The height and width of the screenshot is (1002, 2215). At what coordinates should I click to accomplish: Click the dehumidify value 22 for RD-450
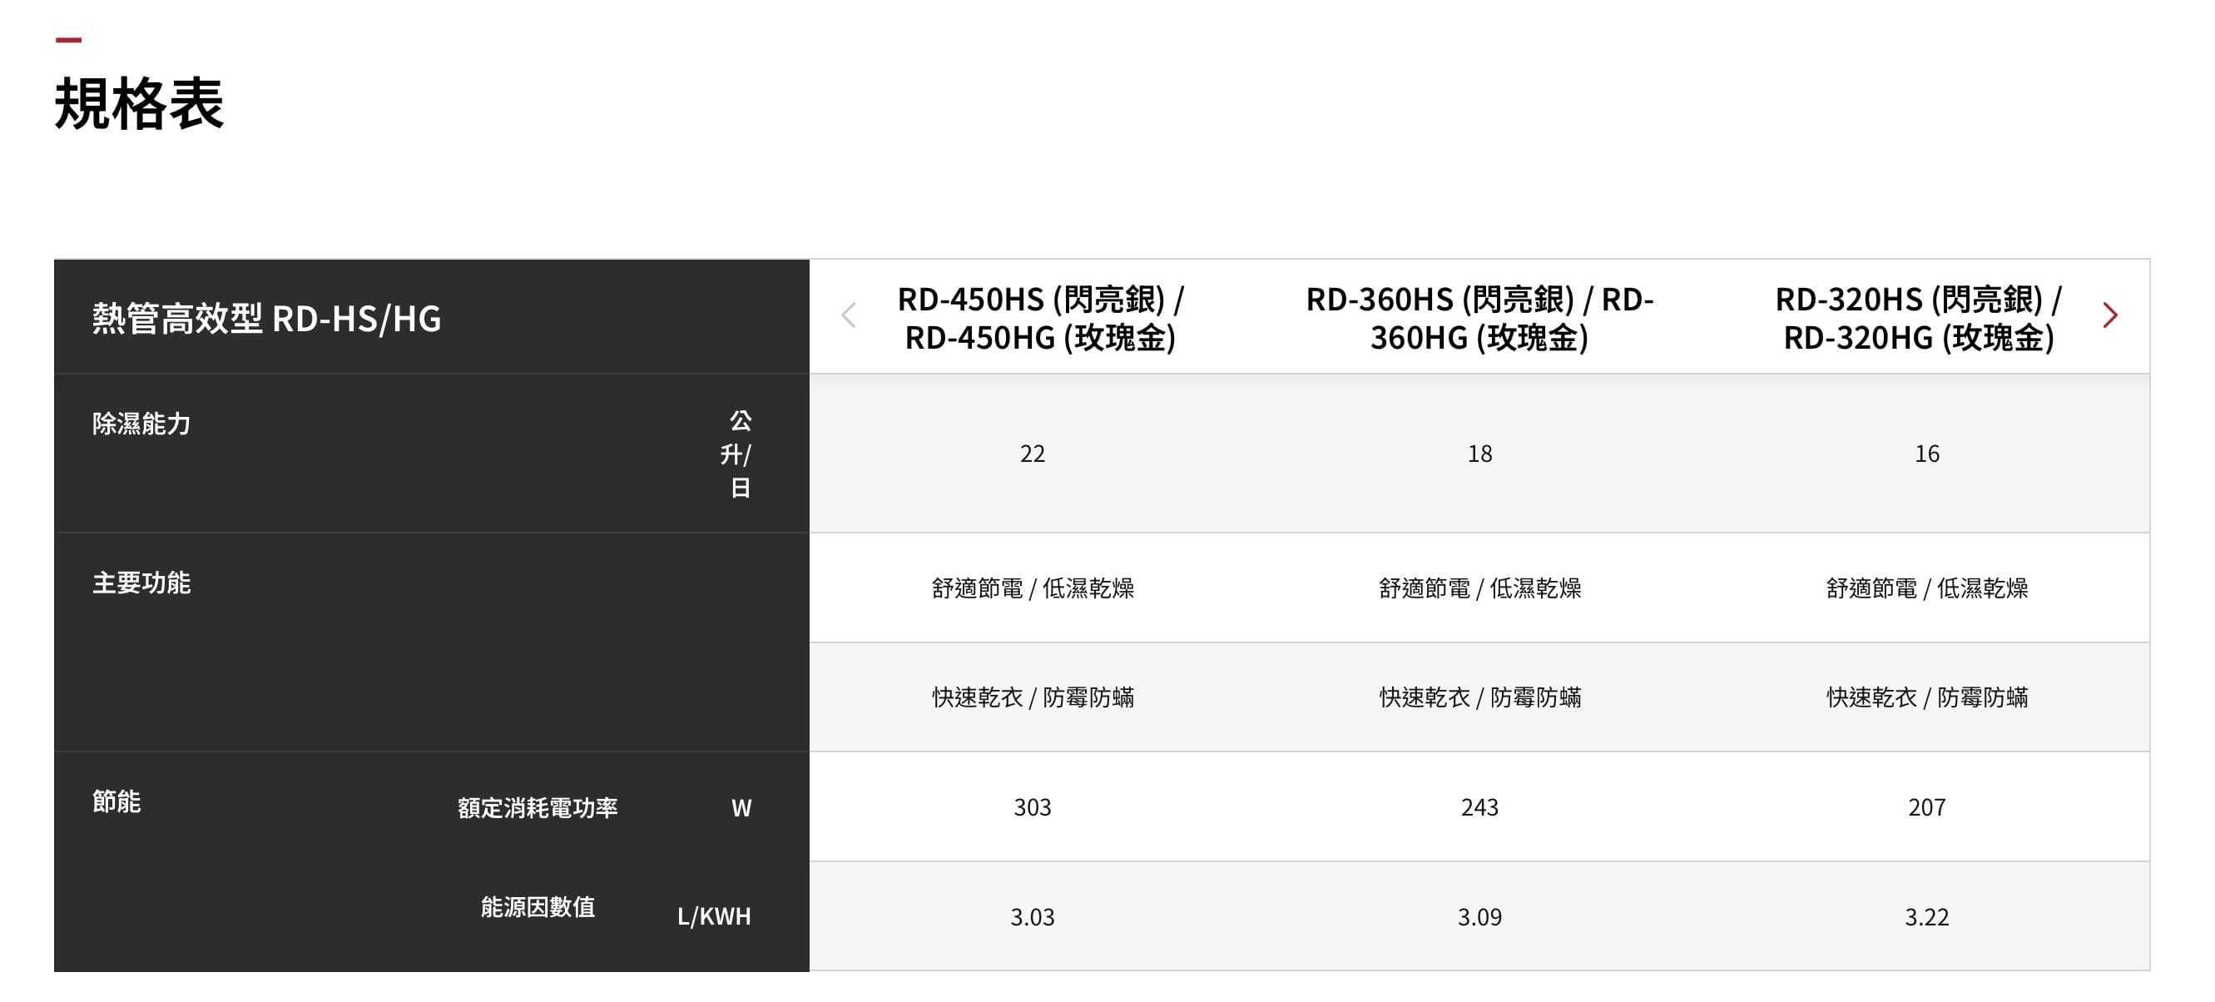tap(1032, 454)
